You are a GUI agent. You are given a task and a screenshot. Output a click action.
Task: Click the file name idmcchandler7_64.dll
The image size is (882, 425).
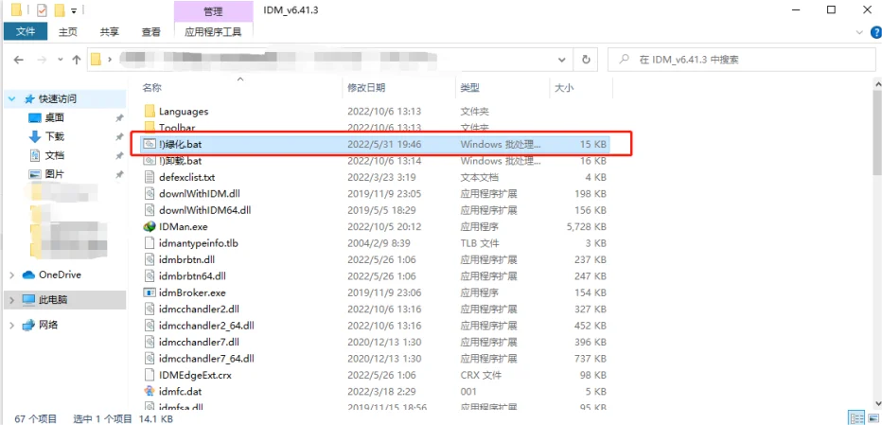tap(206, 358)
